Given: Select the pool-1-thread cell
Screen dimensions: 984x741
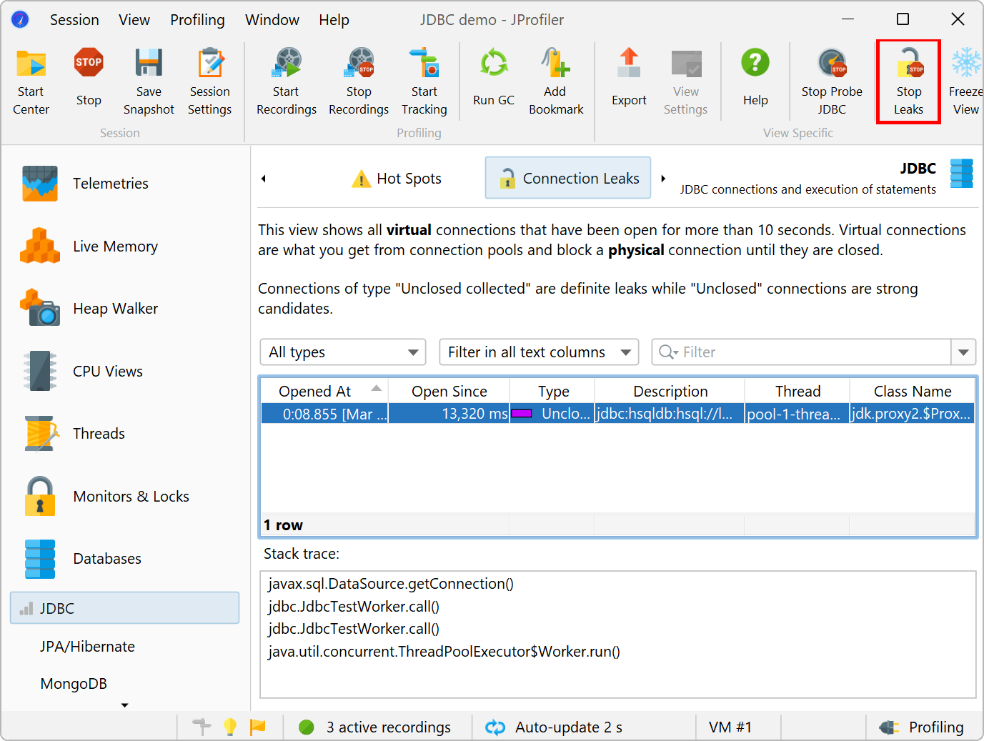Looking at the screenshot, I should (x=797, y=414).
